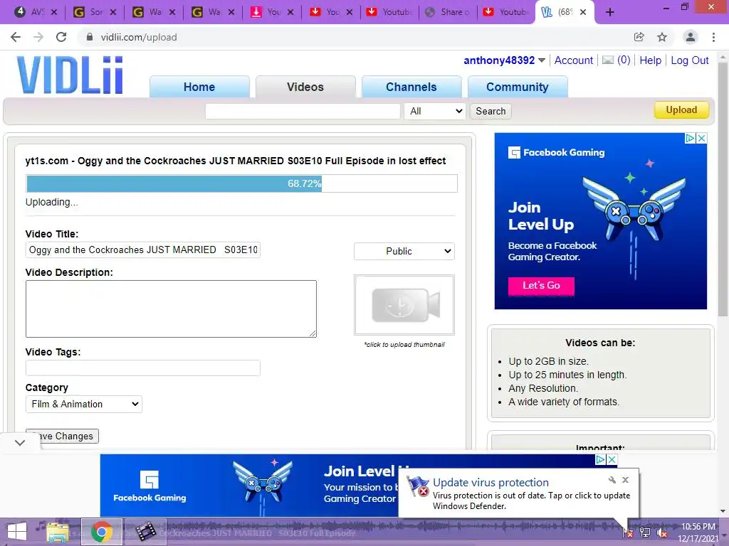Click the Video Title input field
The image size is (729, 546).
[x=142, y=250]
